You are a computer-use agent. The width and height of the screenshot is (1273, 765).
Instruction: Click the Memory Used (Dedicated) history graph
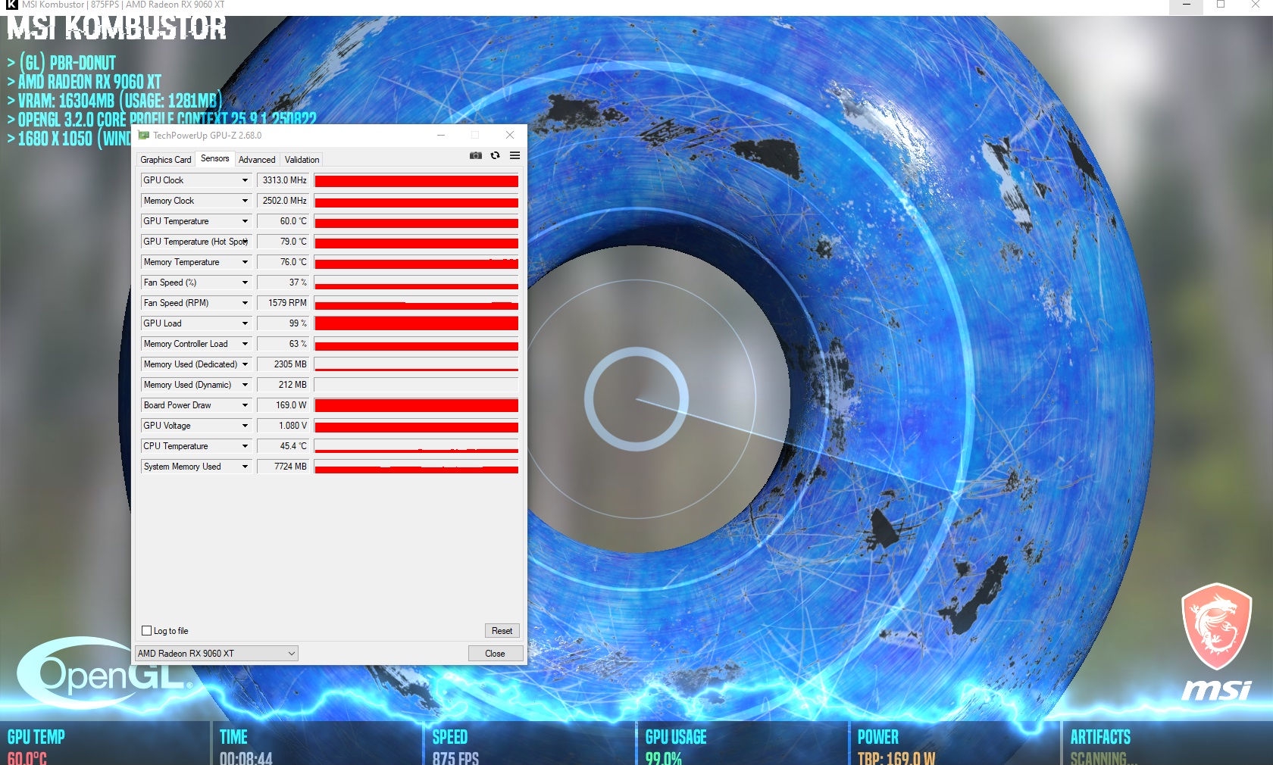point(416,364)
